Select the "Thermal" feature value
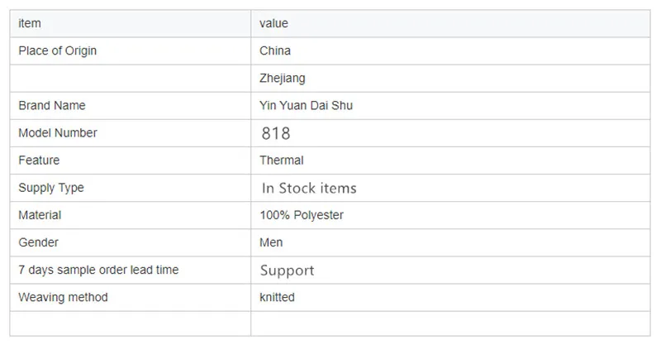Screen dimensions: 661x345 (282, 160)
